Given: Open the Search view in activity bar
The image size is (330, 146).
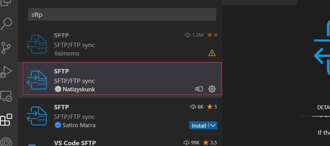Looking at the screenshot, I should pos(6,24).
